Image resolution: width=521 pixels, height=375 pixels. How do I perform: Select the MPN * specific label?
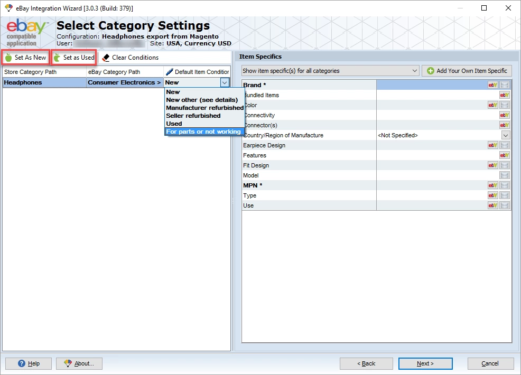tap(253, 185)
